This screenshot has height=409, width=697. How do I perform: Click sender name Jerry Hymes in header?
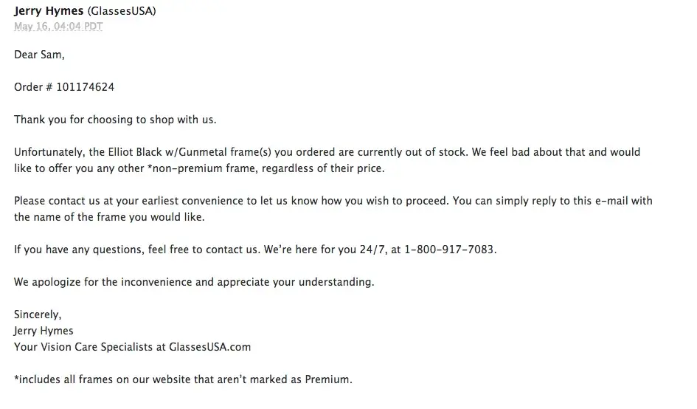pos(48,12)
